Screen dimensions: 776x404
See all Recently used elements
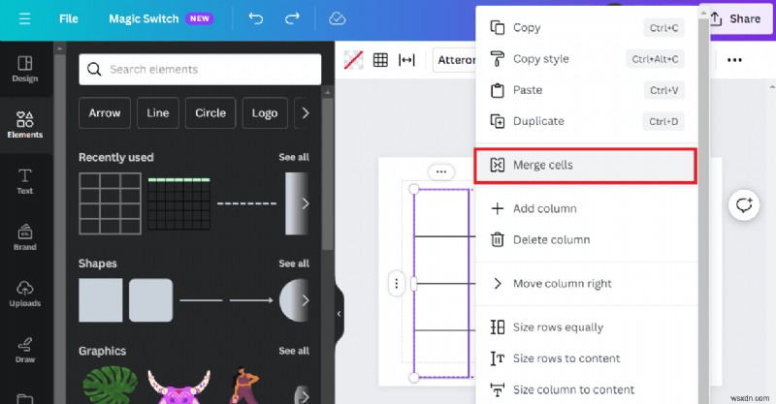[x=294, y=157]
